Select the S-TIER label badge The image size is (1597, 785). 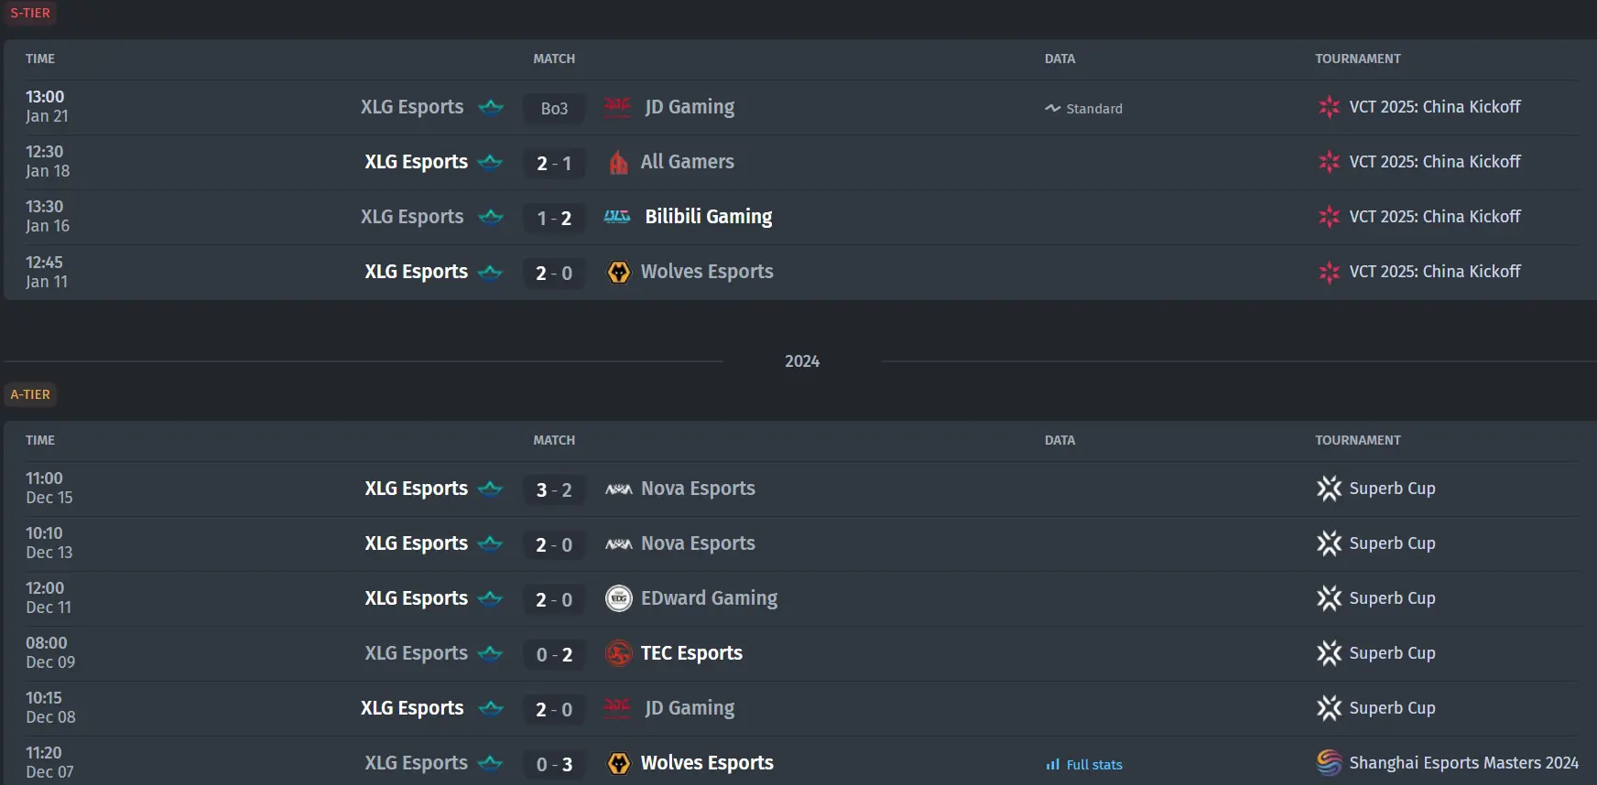coord(30,13)
